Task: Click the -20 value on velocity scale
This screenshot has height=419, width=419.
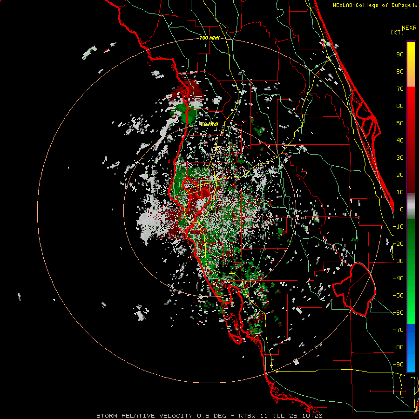Action: tap(398, 243)
